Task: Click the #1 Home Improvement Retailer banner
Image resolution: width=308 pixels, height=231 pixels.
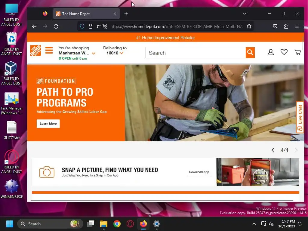Action: point(165,38)
